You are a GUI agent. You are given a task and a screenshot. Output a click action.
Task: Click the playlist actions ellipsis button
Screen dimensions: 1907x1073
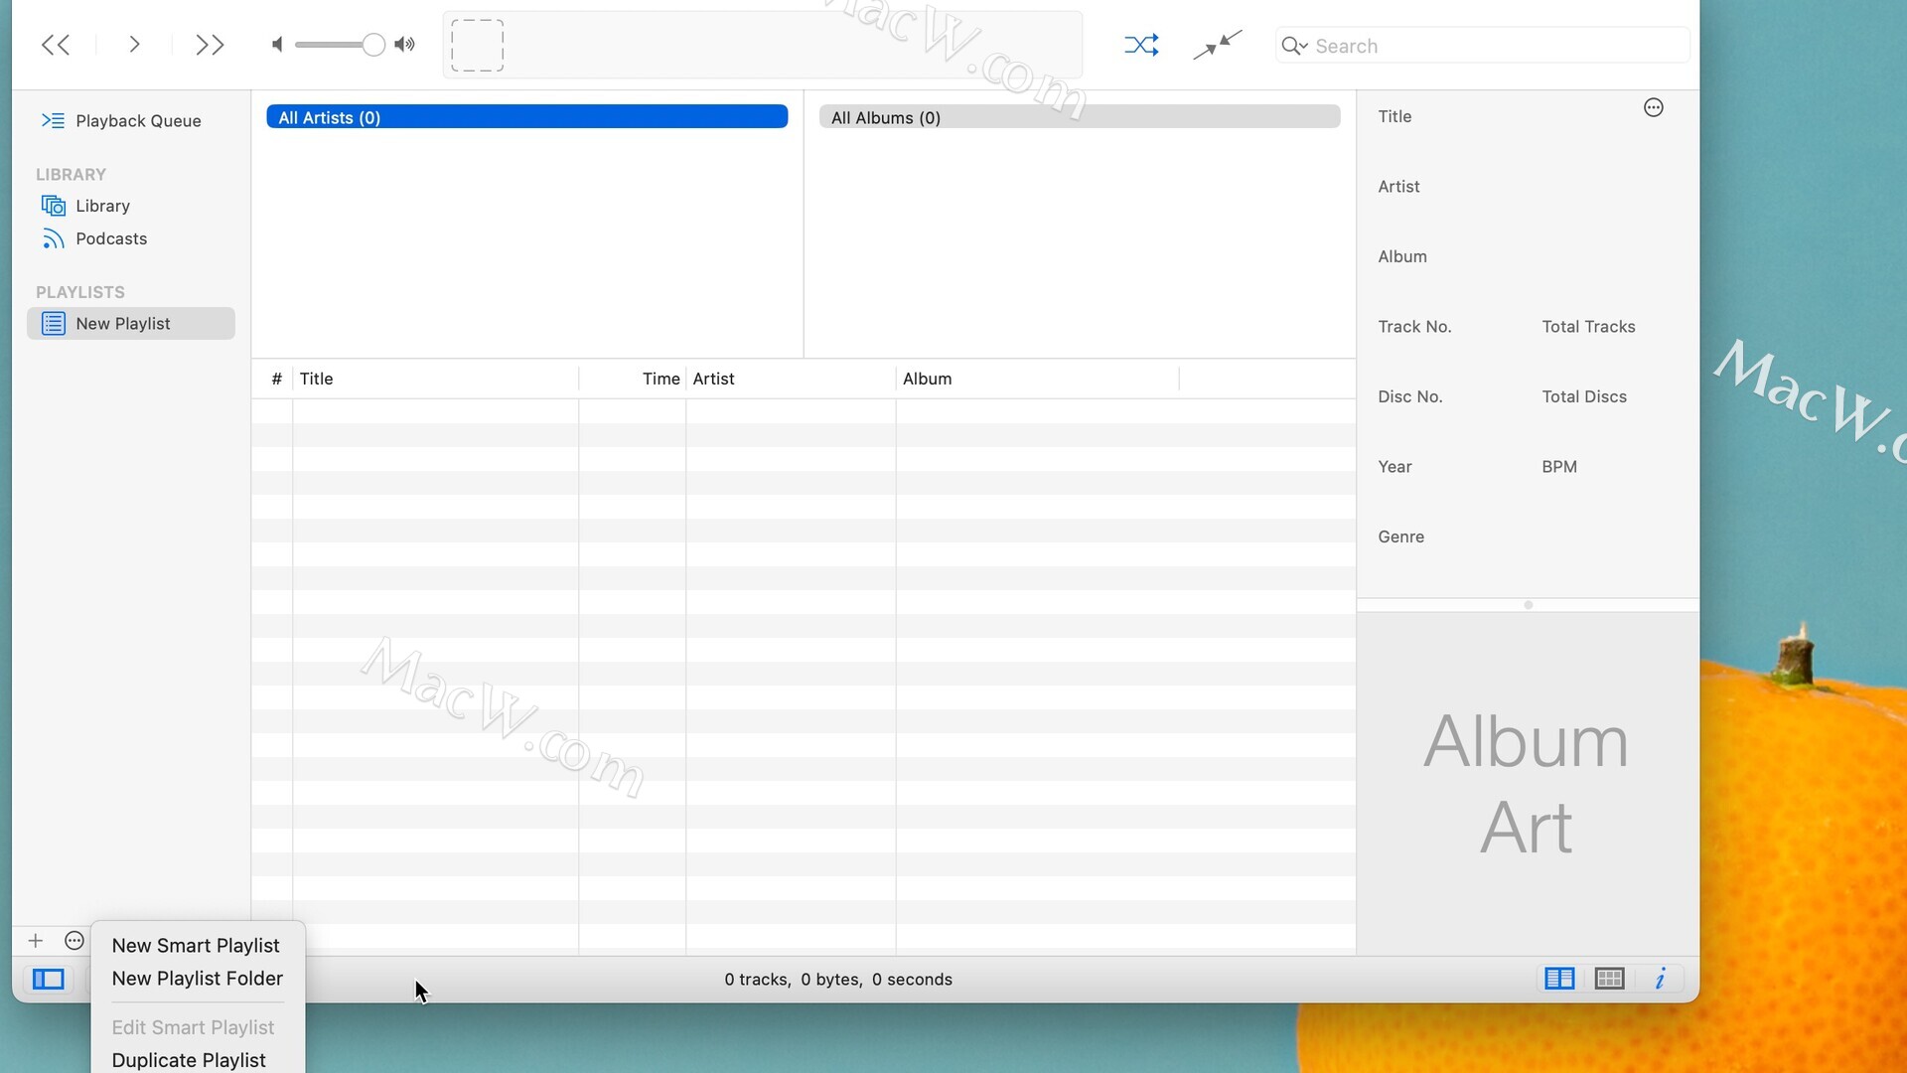(74, 941)
